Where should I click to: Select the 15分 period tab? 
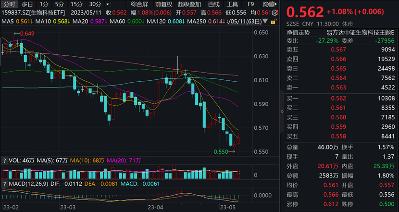76,4
